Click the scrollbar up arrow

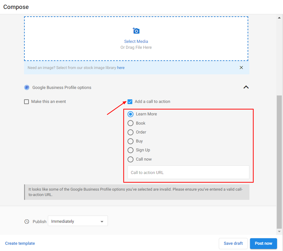coord(279,18)
